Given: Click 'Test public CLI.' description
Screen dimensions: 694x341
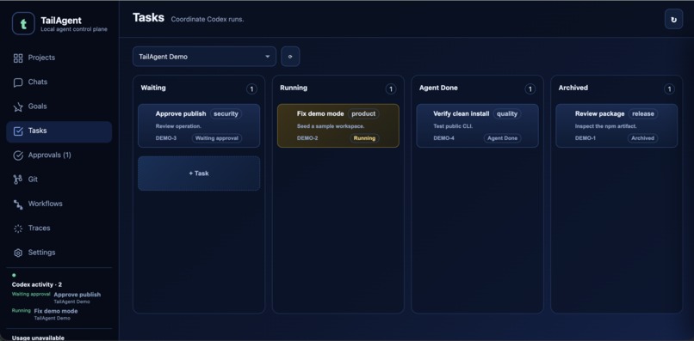Looking at the screenshot, I should 453,126.
